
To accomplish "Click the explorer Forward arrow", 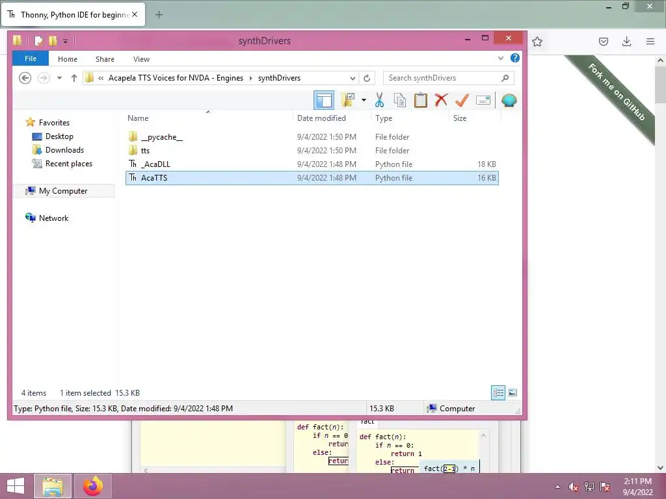I will coord(44,78).
